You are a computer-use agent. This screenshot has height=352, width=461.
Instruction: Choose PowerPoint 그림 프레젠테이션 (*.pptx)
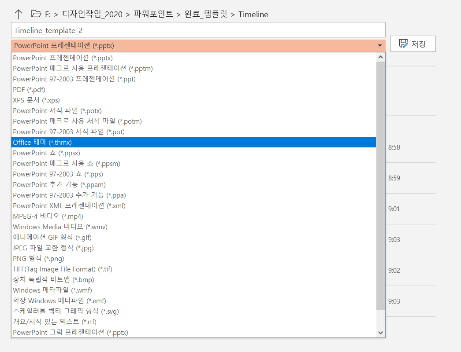pyautogui.click(x=193, y=333)
